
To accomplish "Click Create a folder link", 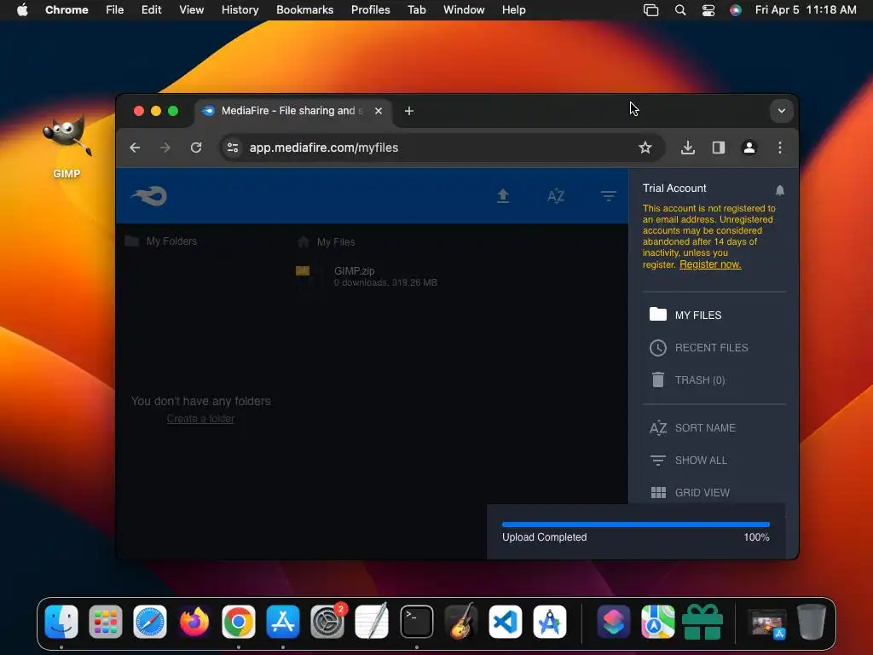I will point(200,419).
